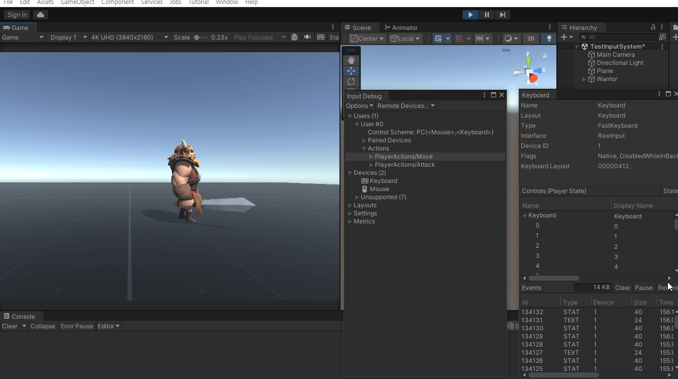Toggle grid visibility icon in Scene
The image size is (678, 379).
point(438,39)
